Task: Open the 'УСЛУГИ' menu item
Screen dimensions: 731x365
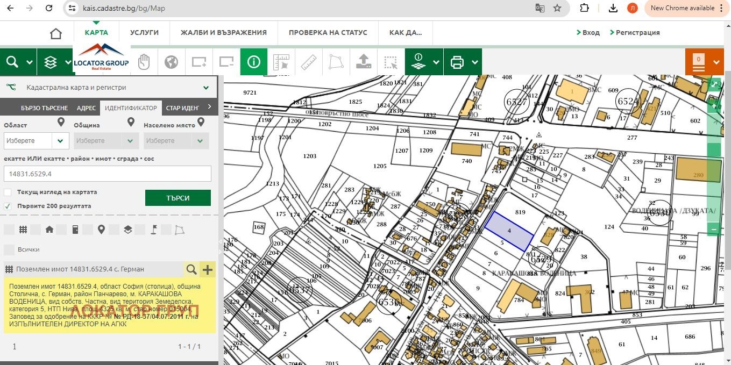Action: tap(144, 32)
